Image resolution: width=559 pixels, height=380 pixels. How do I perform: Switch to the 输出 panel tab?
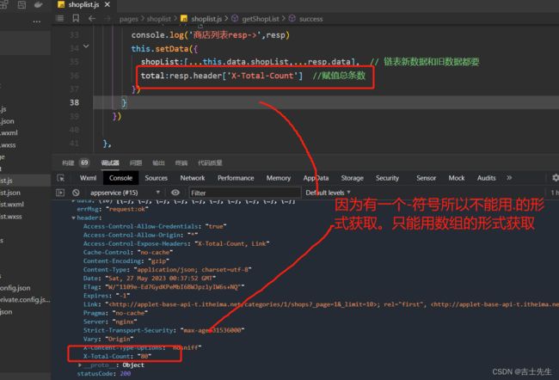[x=158, y=162]
